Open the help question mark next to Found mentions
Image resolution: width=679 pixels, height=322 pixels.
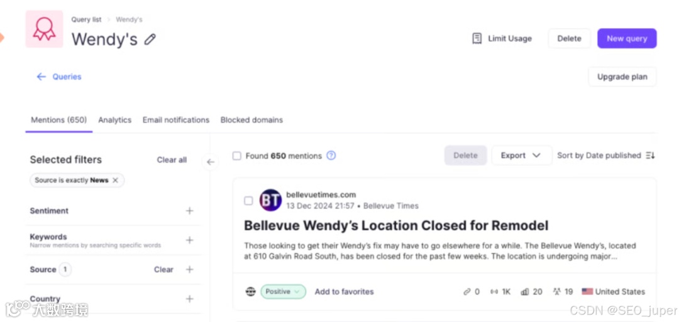331,156
